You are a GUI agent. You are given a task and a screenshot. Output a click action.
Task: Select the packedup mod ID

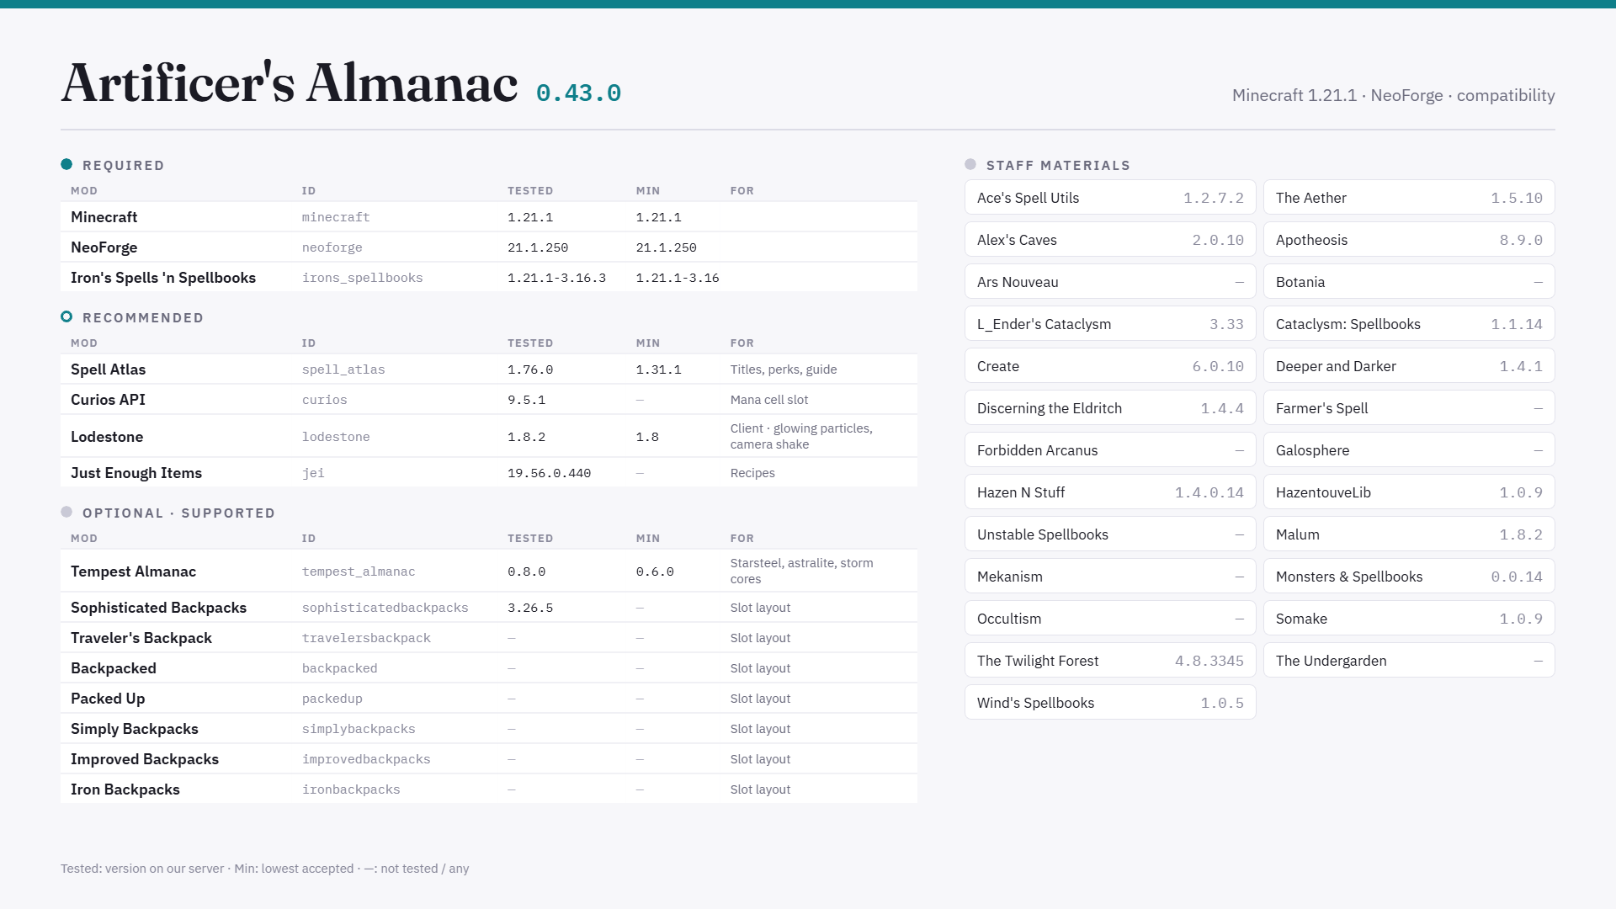(x=332, y=699)
